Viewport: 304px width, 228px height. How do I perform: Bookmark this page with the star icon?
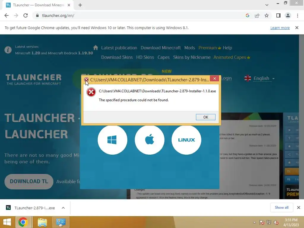[x=267, y=15]
